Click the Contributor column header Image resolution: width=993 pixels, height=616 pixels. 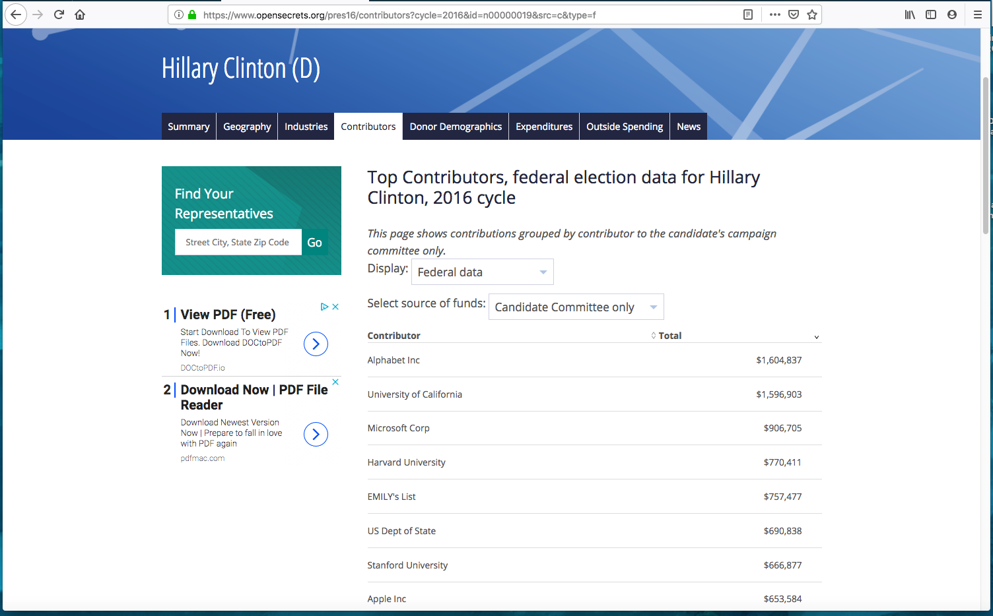(394, 336)
